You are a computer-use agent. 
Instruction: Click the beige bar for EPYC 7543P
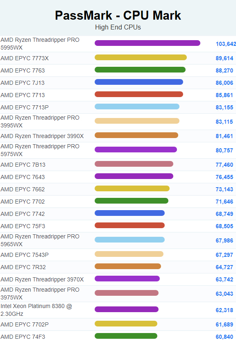129,254
